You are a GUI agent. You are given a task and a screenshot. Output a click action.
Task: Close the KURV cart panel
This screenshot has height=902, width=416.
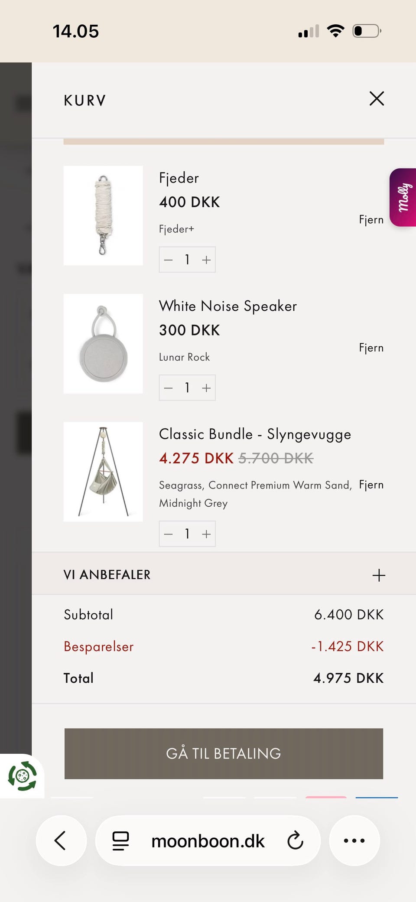pos(377,99)
